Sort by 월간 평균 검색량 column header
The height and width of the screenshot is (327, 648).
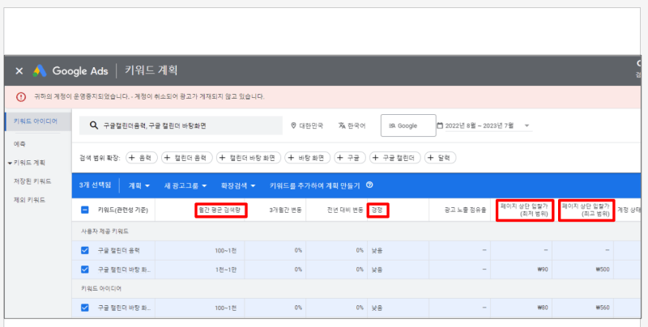pos(220,210)
